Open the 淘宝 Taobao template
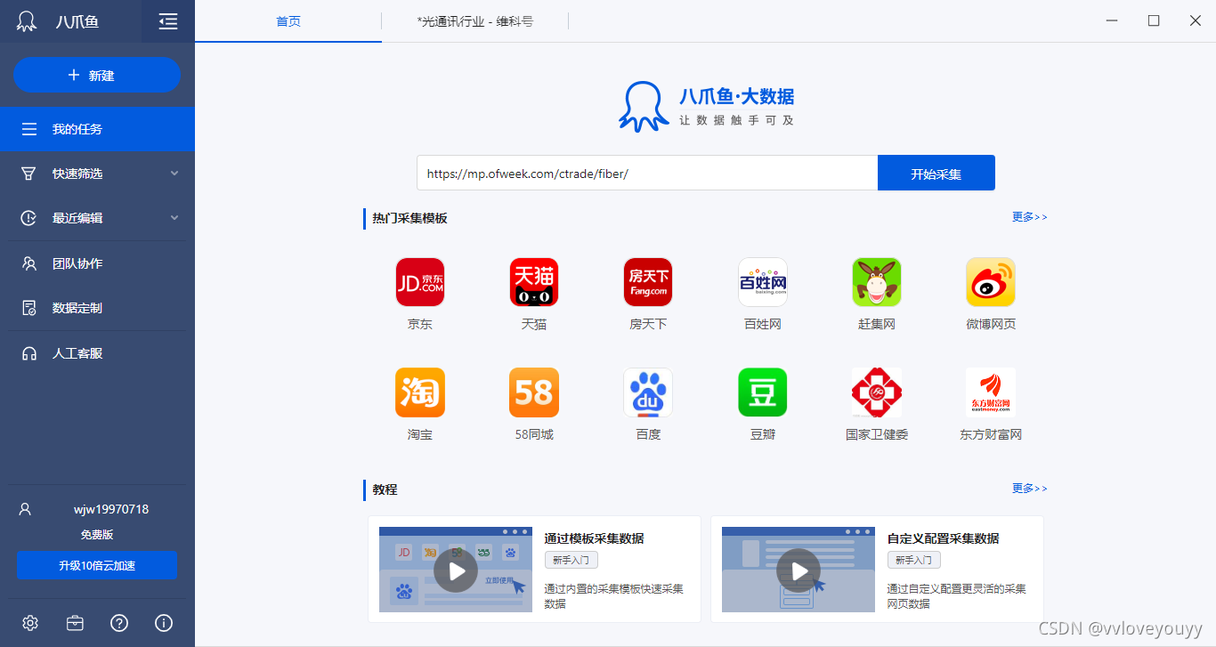 point(420,392)
